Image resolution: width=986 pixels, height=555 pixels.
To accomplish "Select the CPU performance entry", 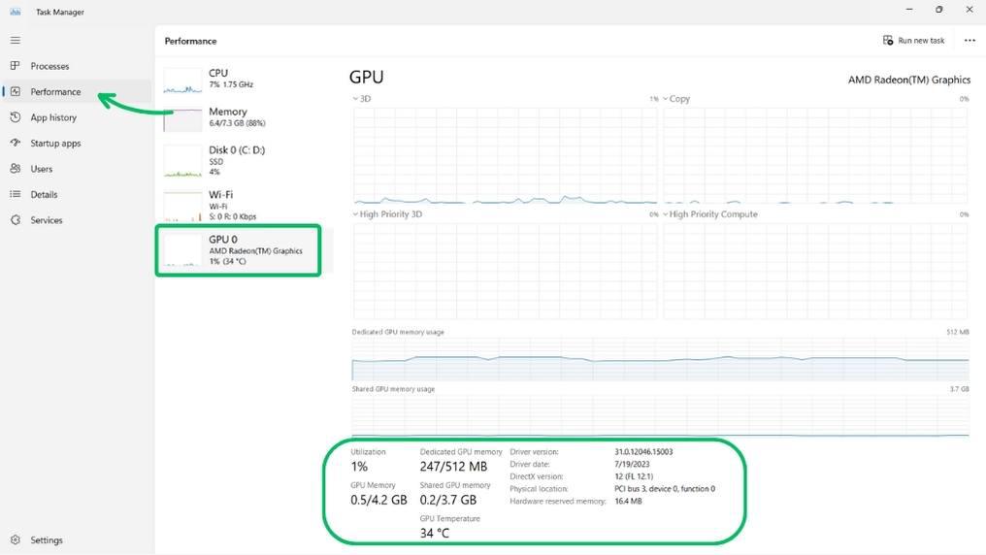I will tap(243, 79).
